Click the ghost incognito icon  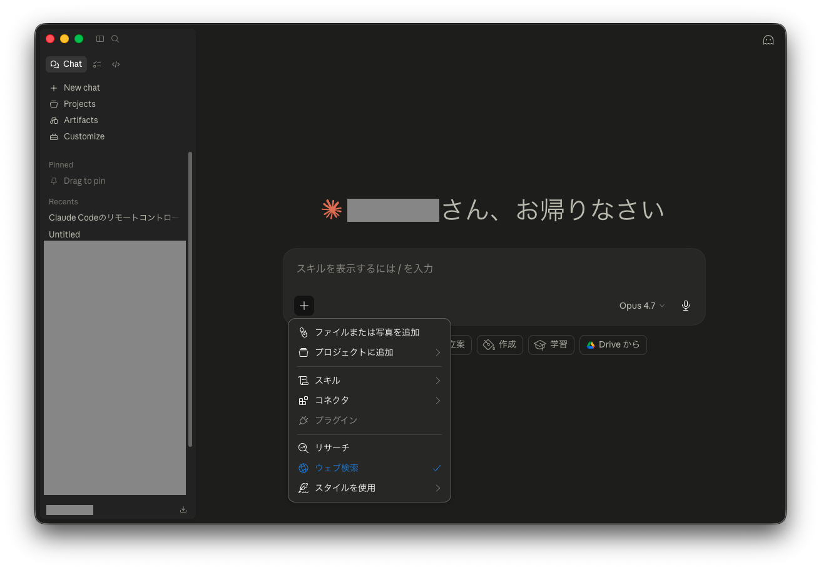(x=768, y=40)
